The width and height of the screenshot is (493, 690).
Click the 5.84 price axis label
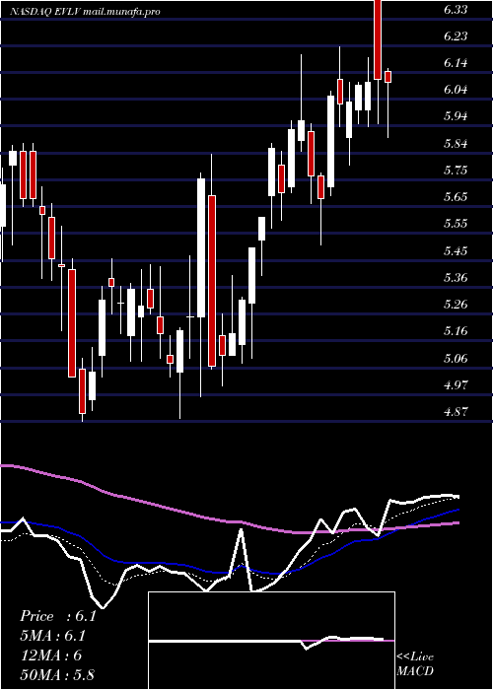point(456,144)
